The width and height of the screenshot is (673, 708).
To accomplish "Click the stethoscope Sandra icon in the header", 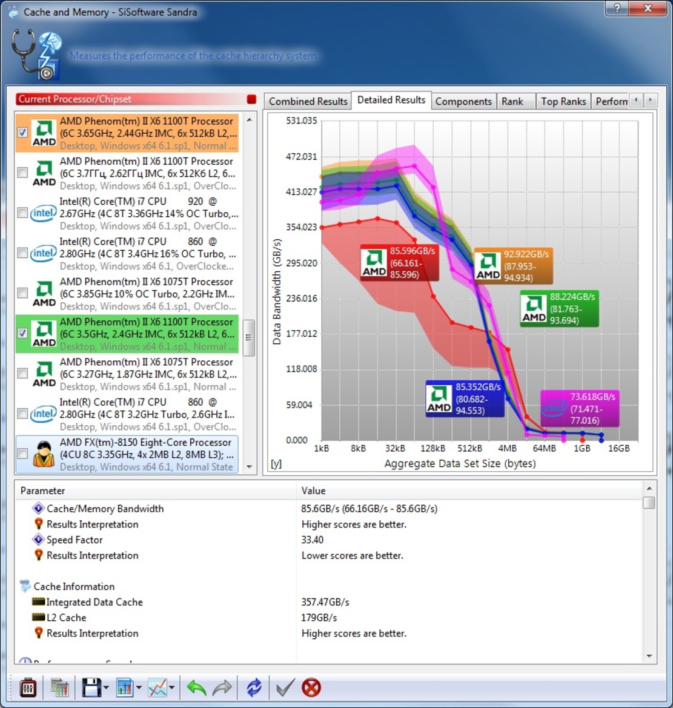I will point(36,54).
